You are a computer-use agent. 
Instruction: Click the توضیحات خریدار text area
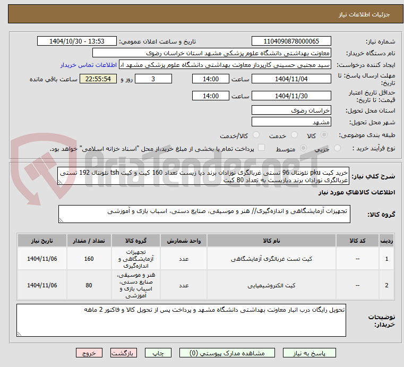[x=181, y=320]
